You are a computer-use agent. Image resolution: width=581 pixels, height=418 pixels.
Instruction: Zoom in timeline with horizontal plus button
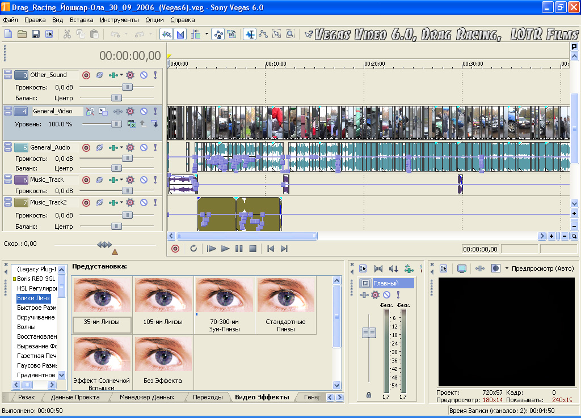[551, 236]
